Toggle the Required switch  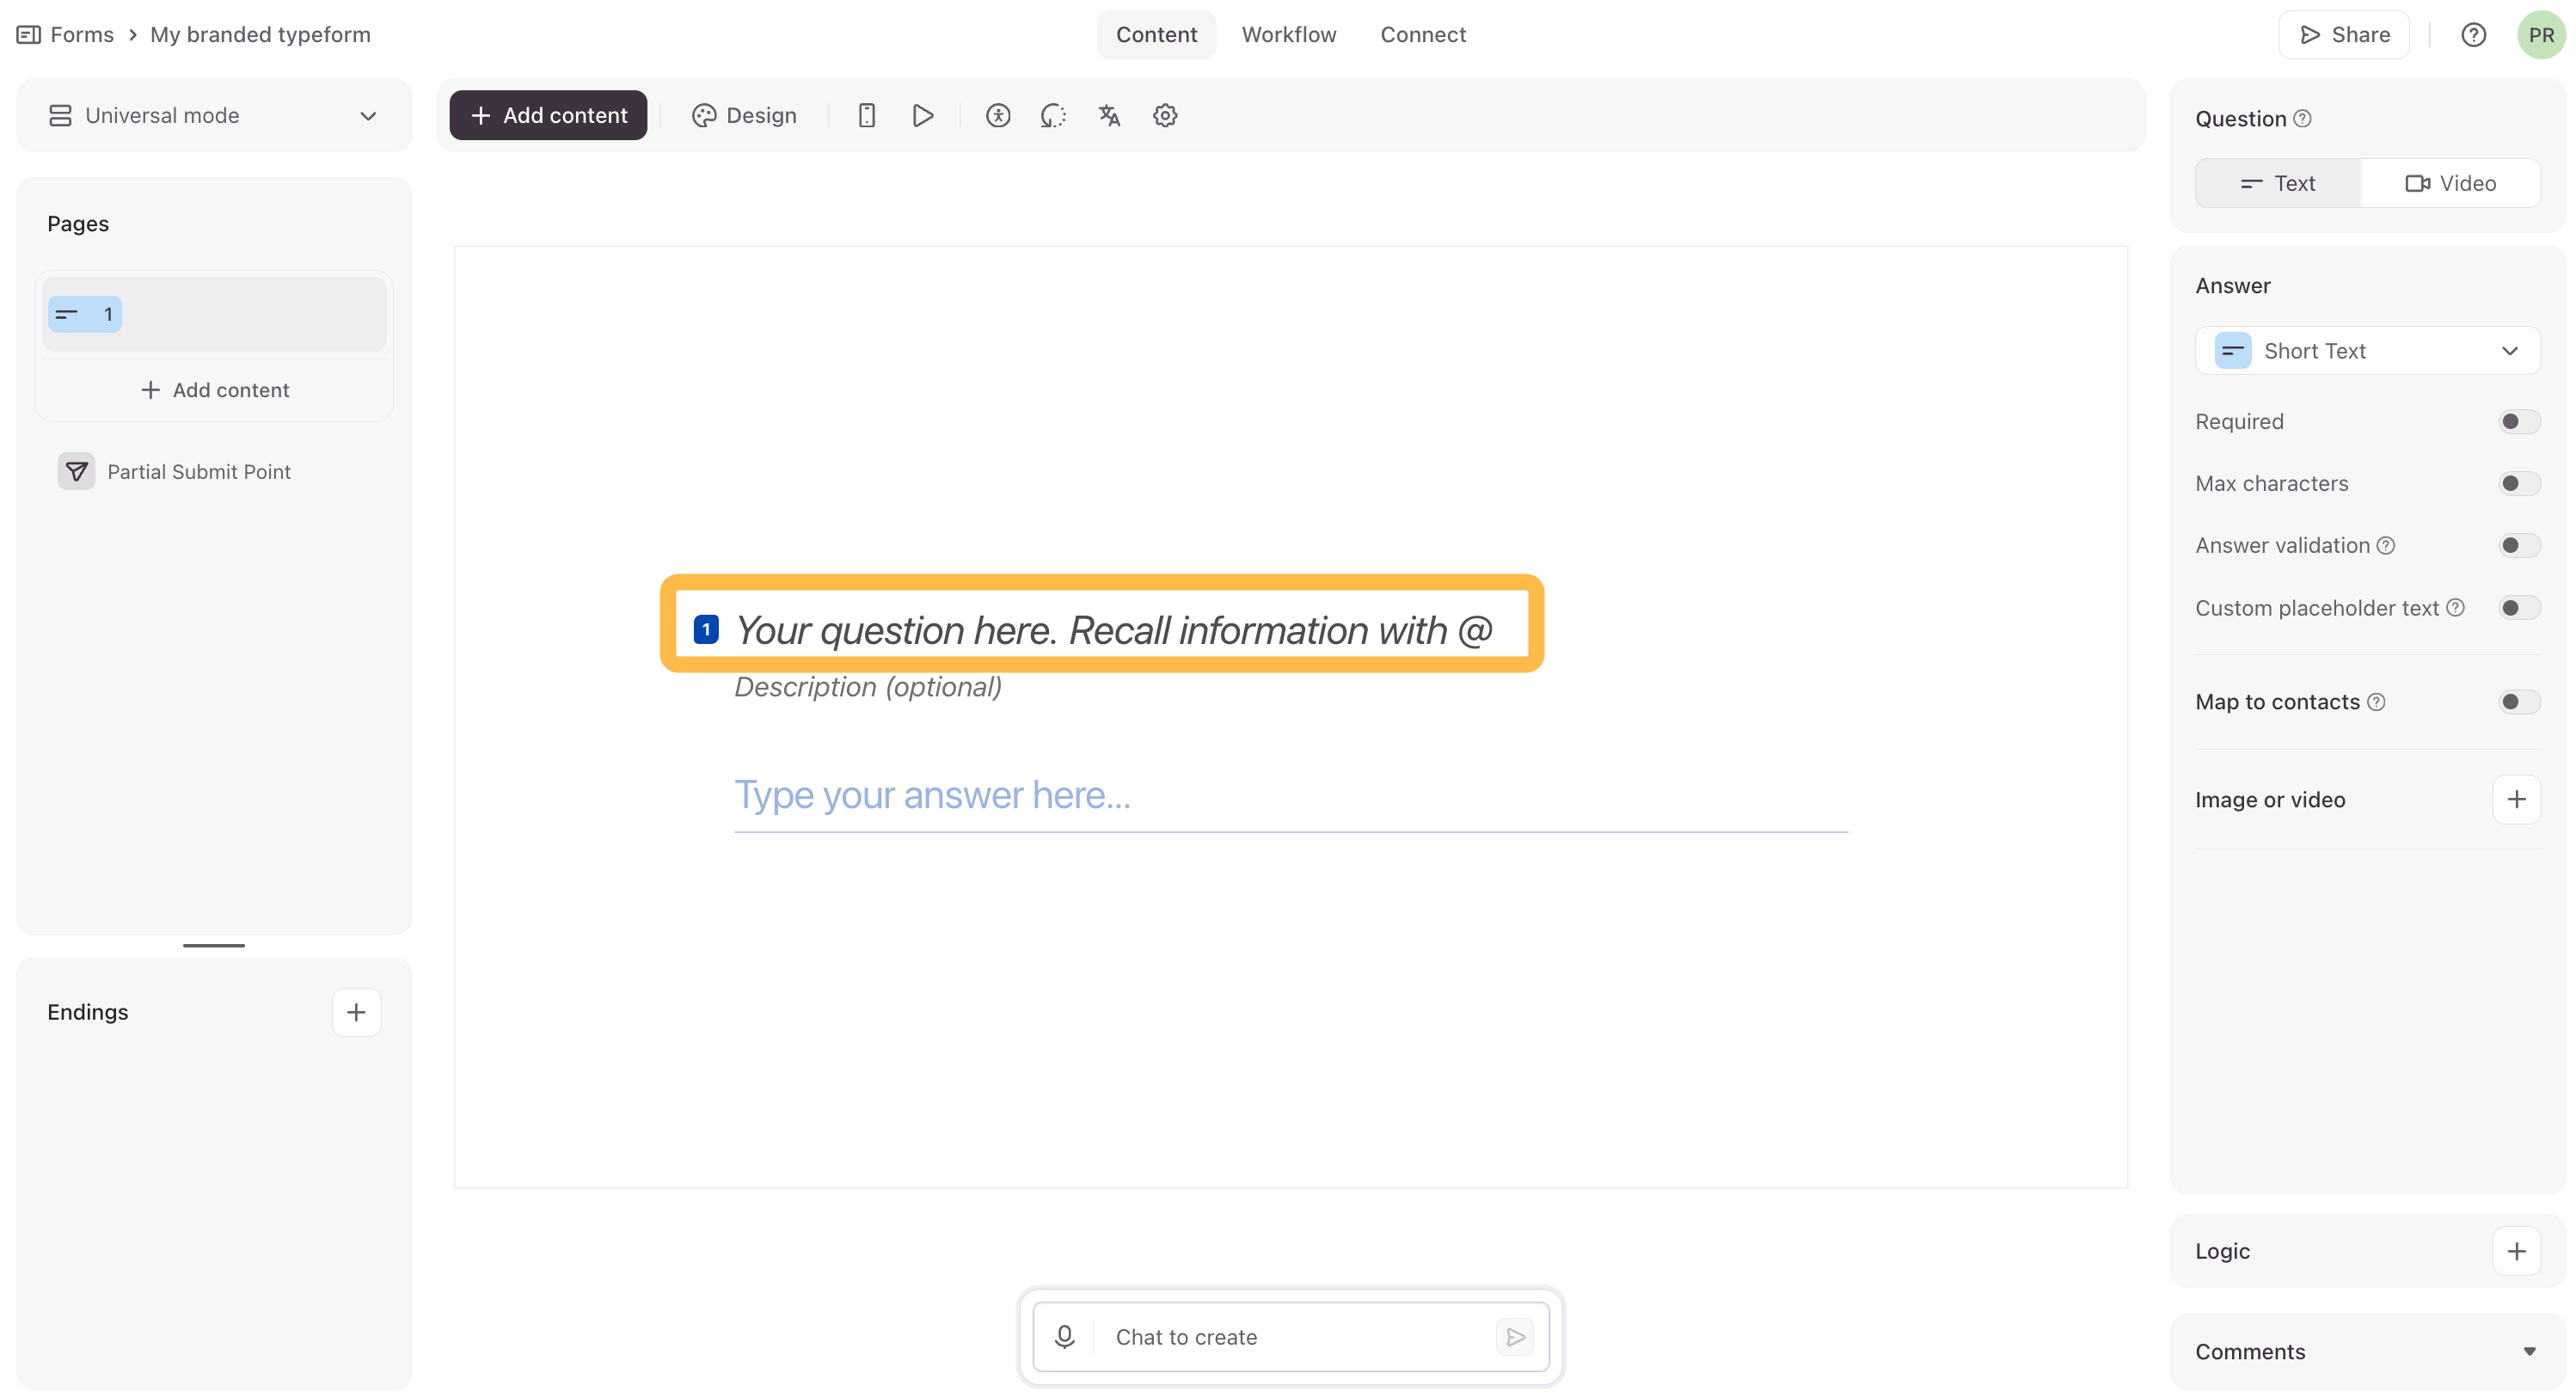2519,422
